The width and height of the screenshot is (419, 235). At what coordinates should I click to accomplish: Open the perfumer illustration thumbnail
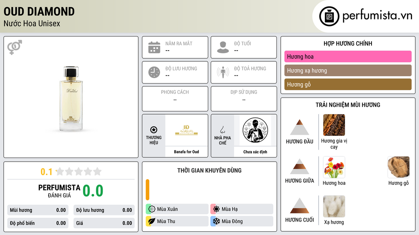(255, 130)
